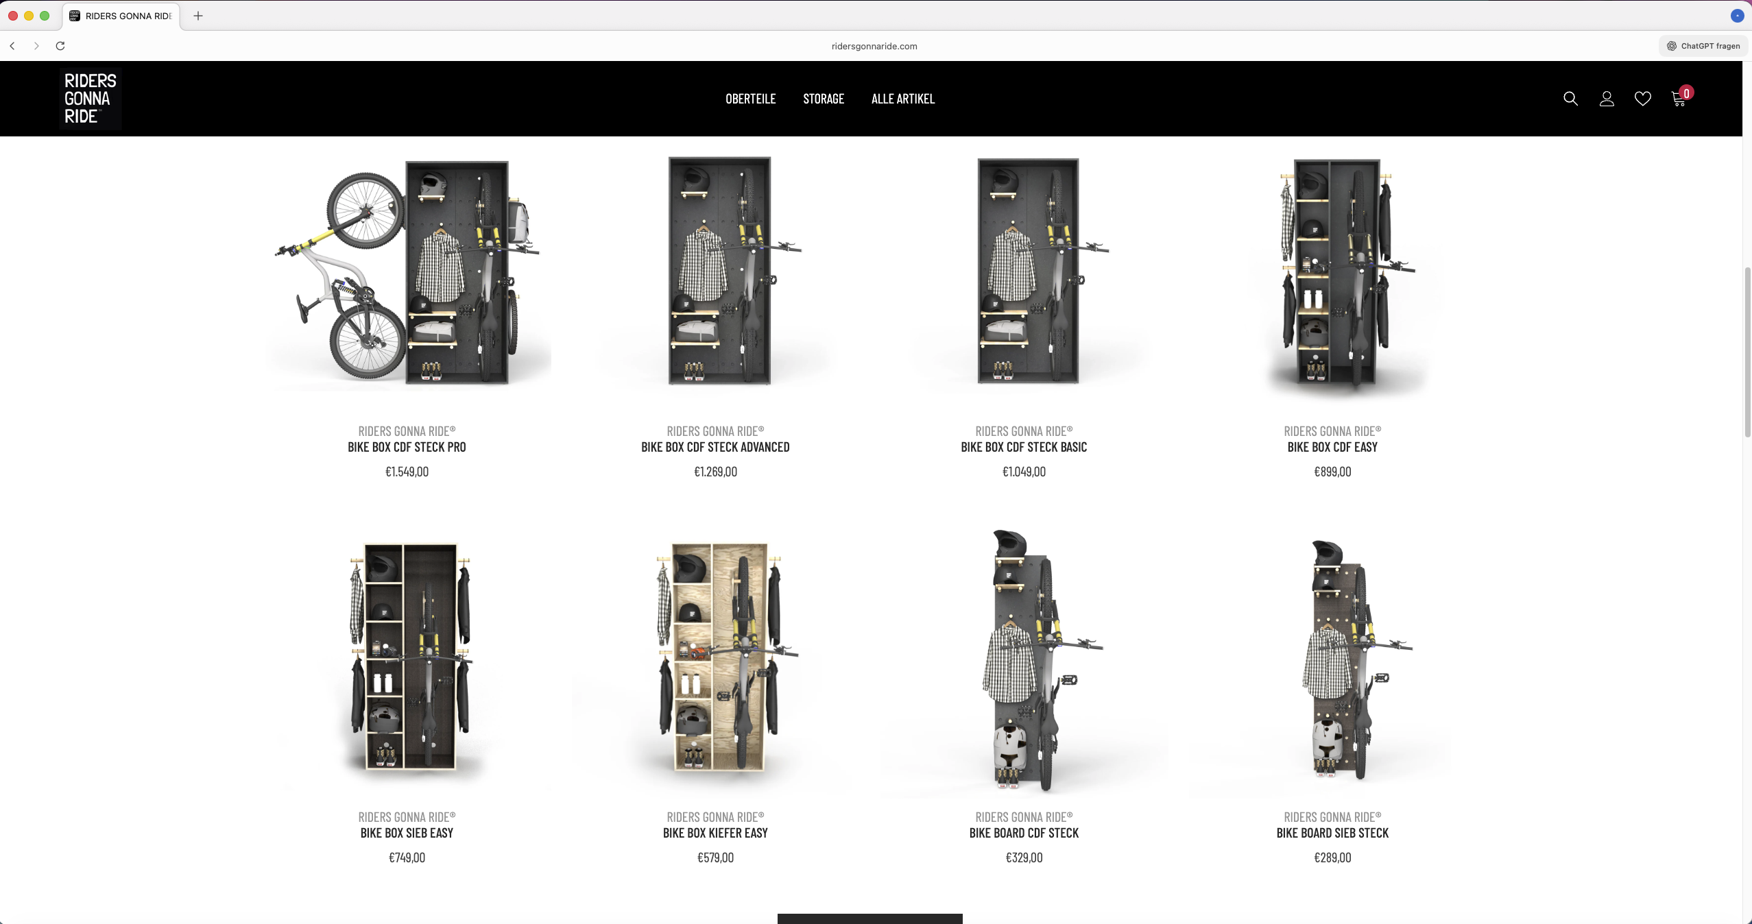Click the €1.049,00 price

[x=1024, y=472]
